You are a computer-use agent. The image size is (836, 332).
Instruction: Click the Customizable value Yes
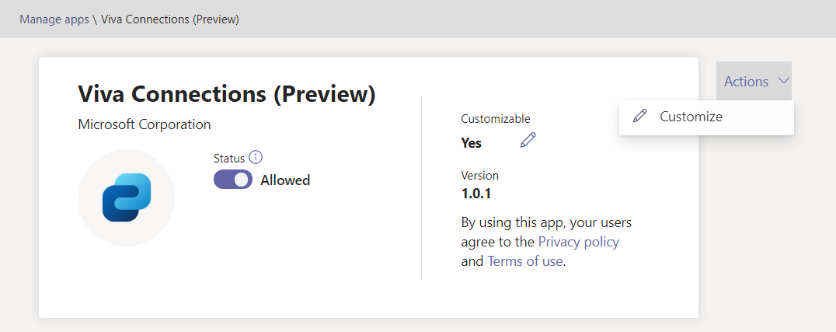click(471, 142)
